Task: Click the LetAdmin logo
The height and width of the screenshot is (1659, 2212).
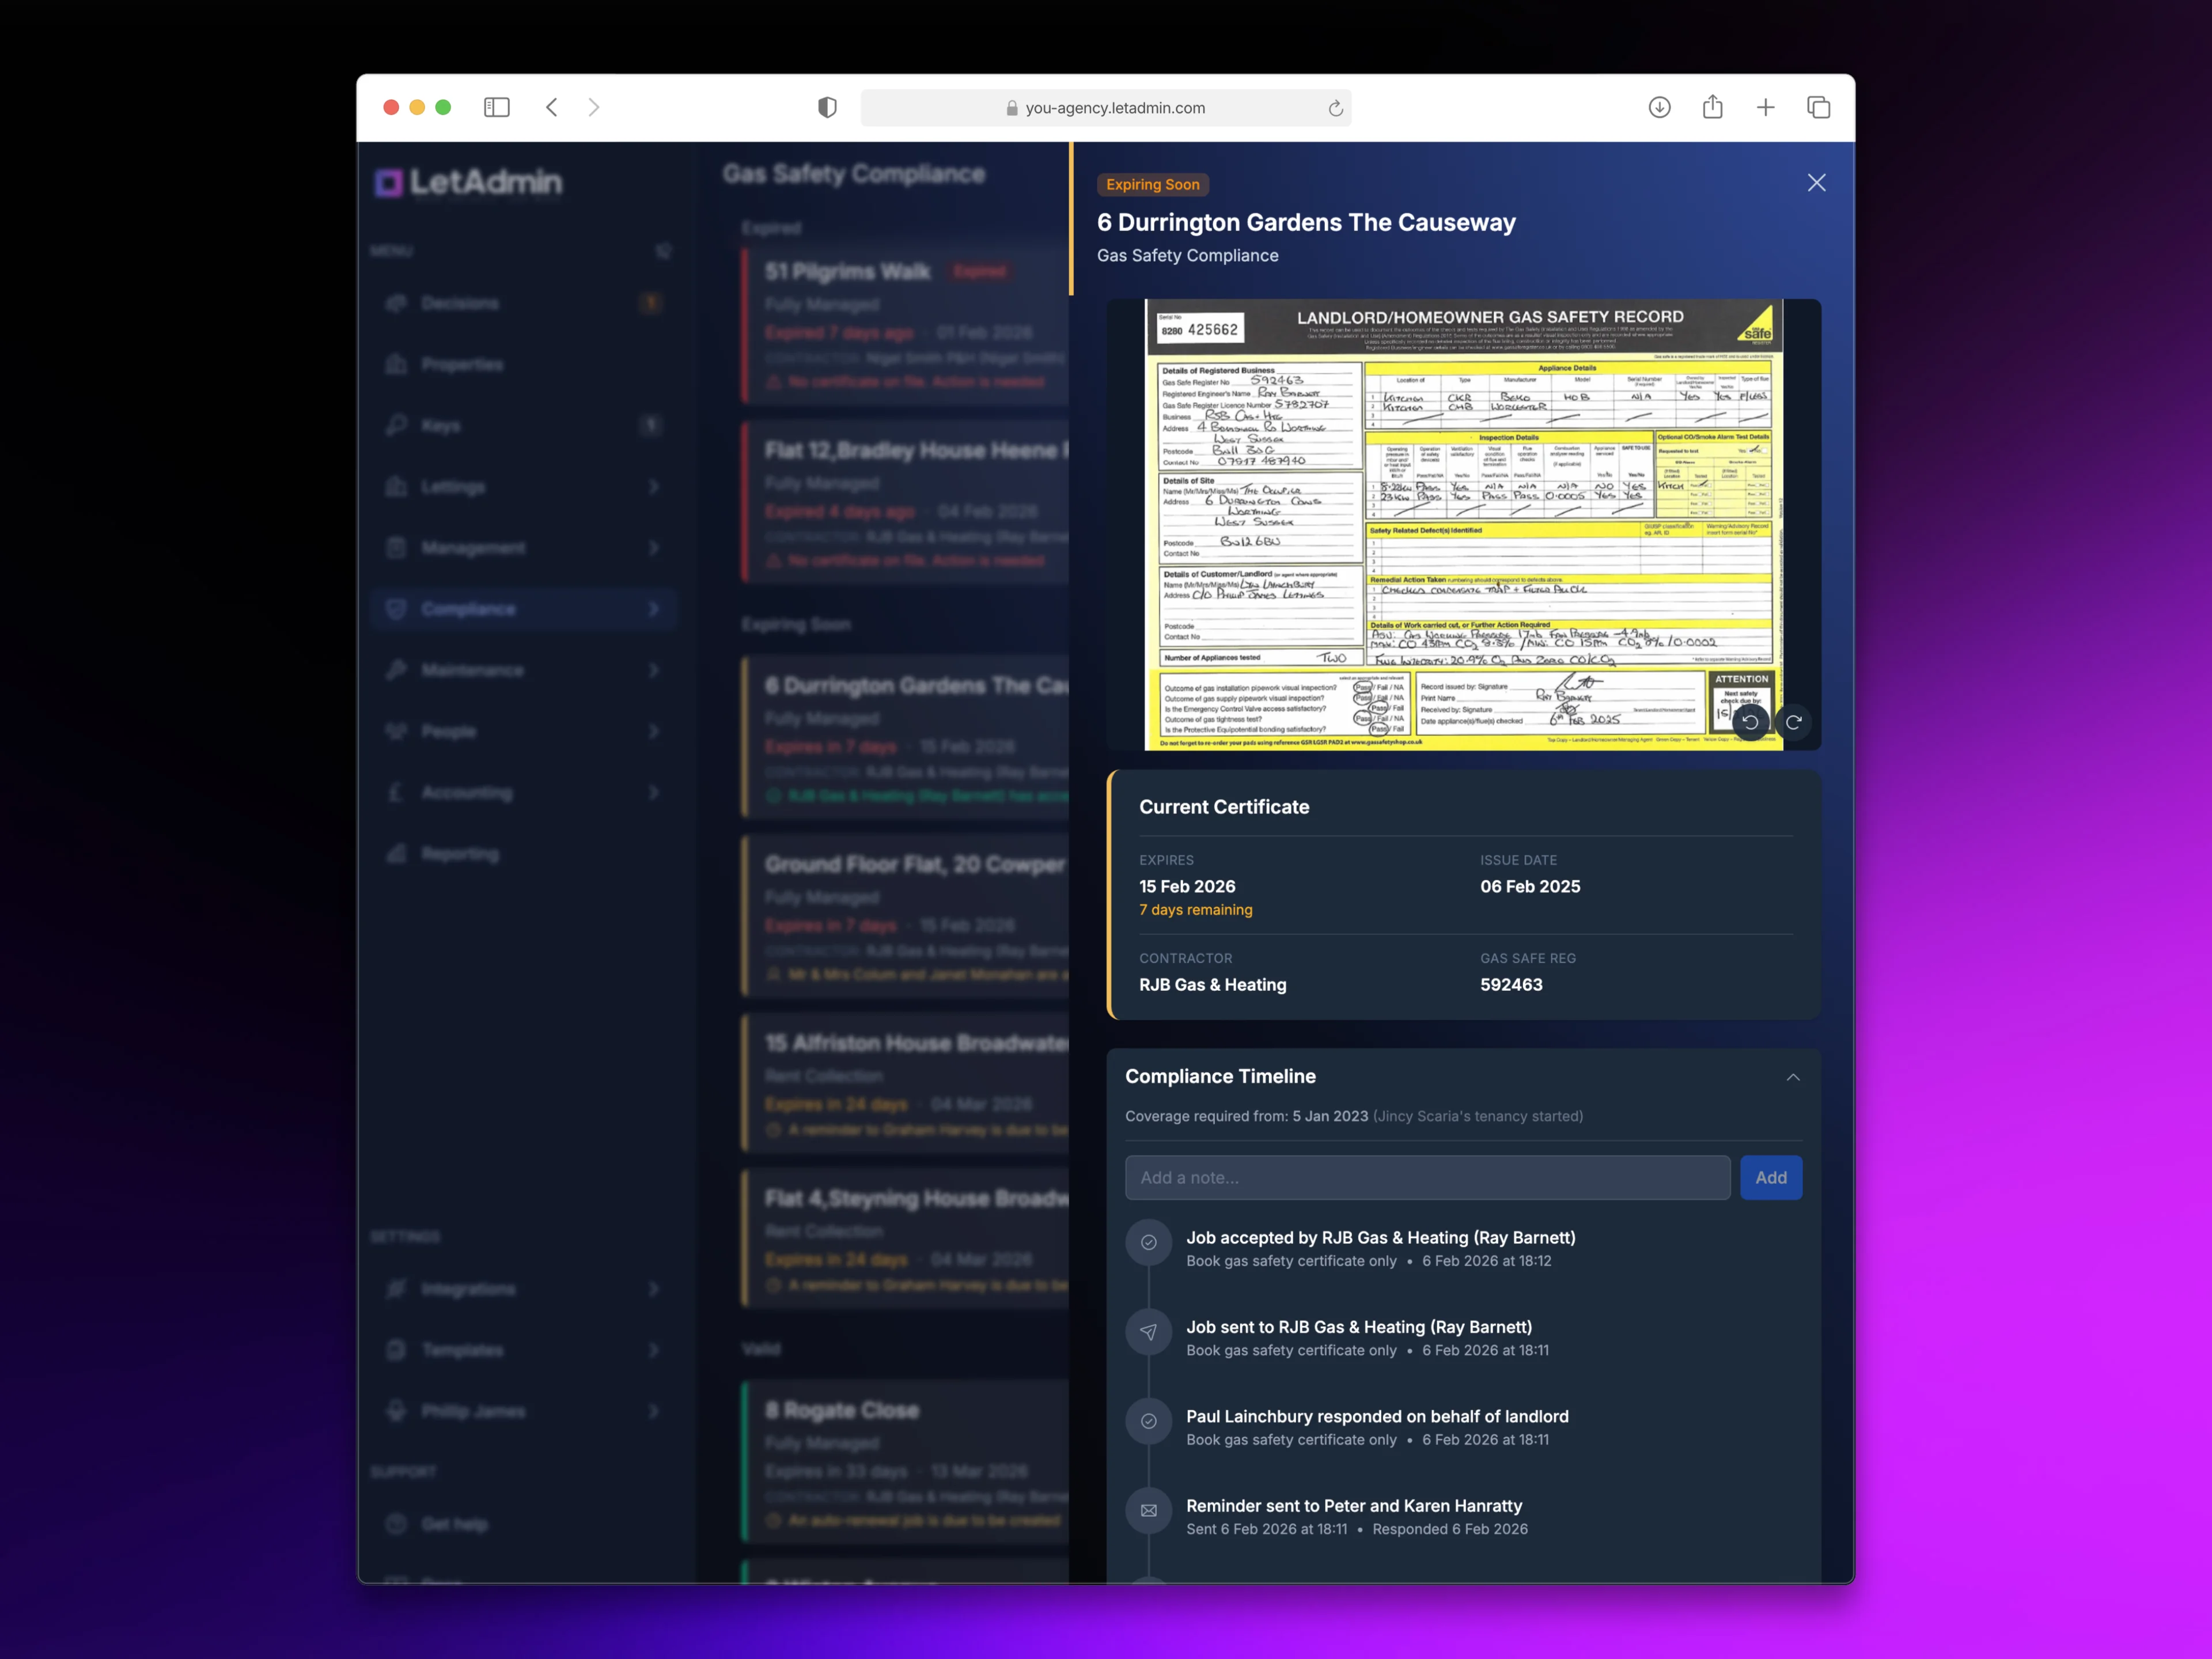Action: [x=466, y=183]
